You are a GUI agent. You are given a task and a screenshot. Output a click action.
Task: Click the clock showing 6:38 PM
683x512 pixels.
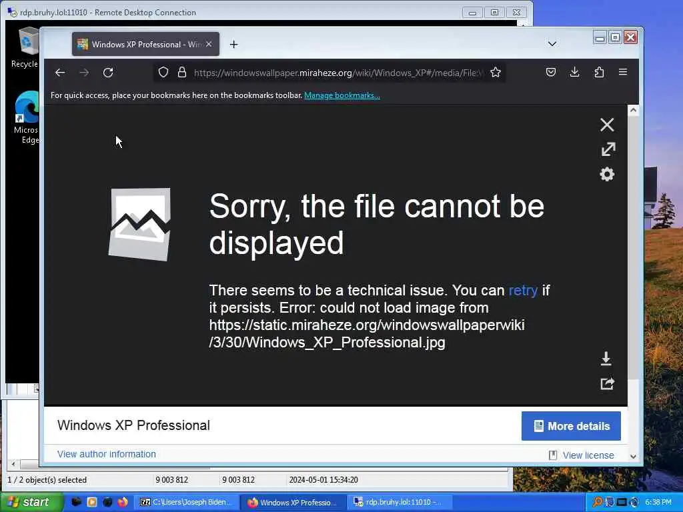[x=658, y=502]
